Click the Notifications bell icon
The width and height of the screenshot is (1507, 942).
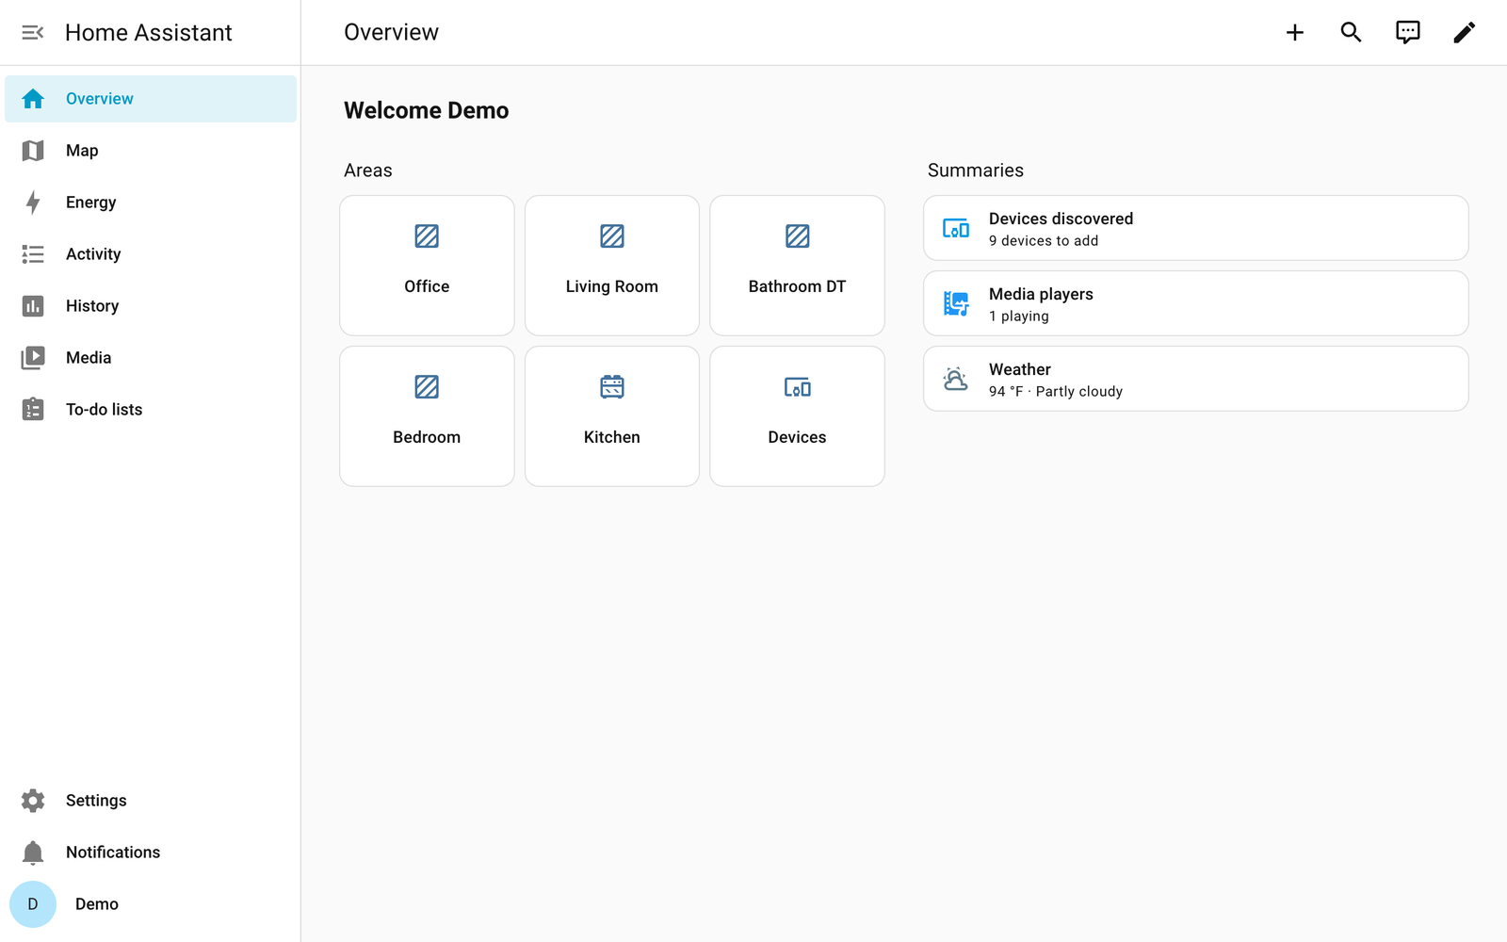[x=33, y=853]
